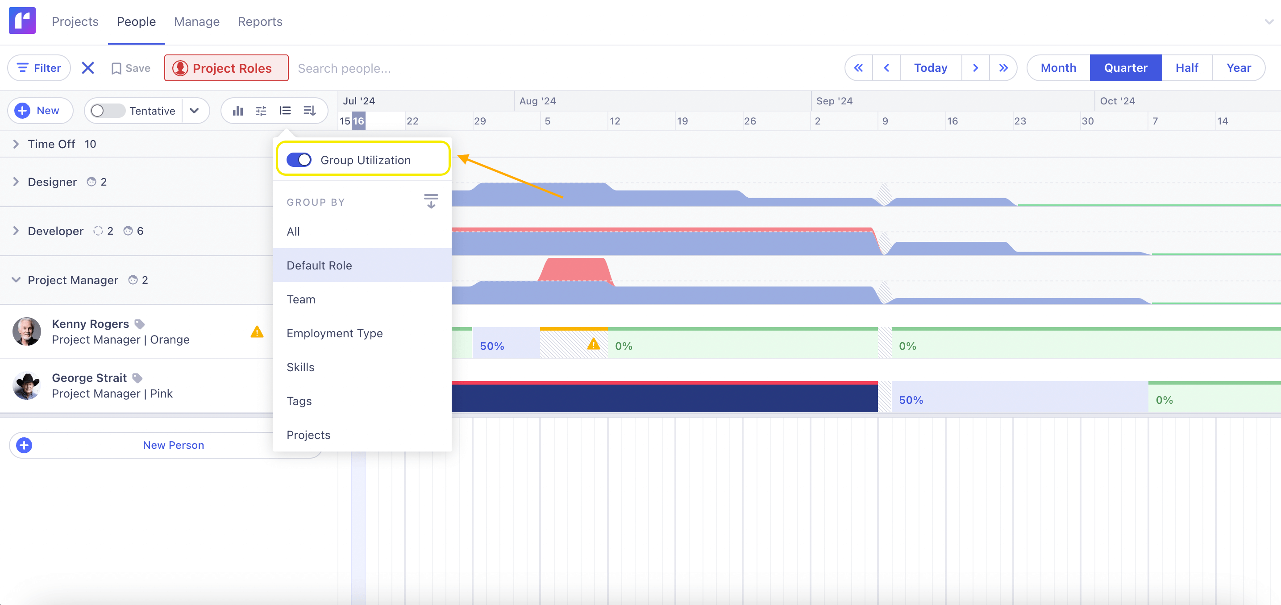Click the bar chart view icon
1281x605 pixels.
pos(238,110)
